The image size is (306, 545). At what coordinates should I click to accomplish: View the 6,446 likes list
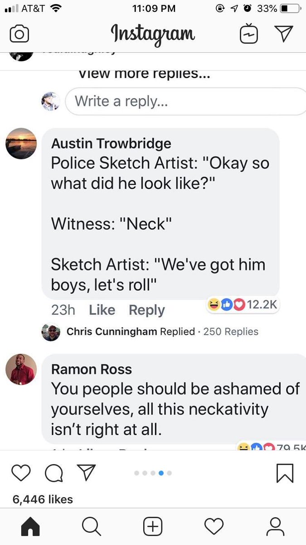point(43,499)
